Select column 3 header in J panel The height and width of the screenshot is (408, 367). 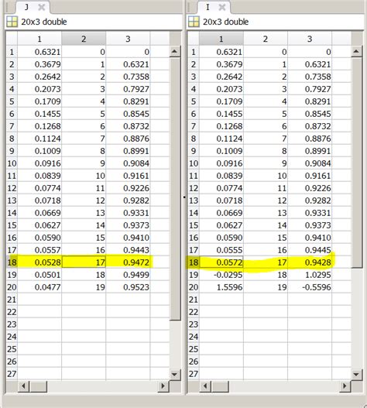128,39
